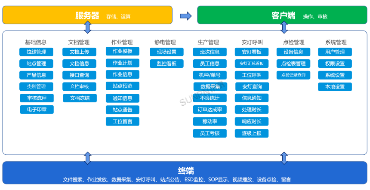
Task: Select 工位呼叫
Action: (x=252, y=75)
